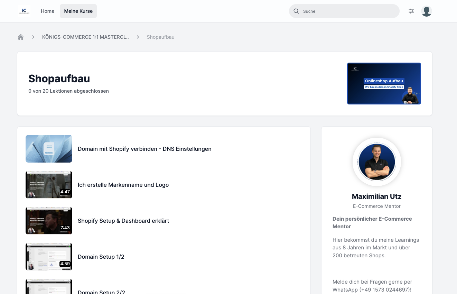
Task: Open the KÖNIGS-COMMERCE 1:1 MASTERCLASS breadcrumb link
Action: [x=85, y=37]
